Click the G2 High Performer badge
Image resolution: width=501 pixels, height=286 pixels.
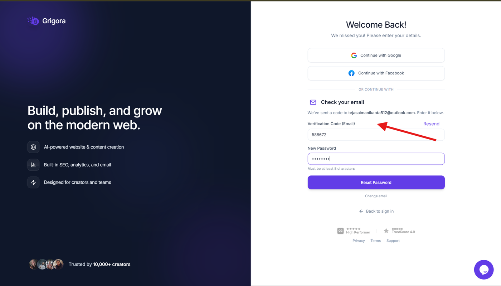click(x=354, y=231)
